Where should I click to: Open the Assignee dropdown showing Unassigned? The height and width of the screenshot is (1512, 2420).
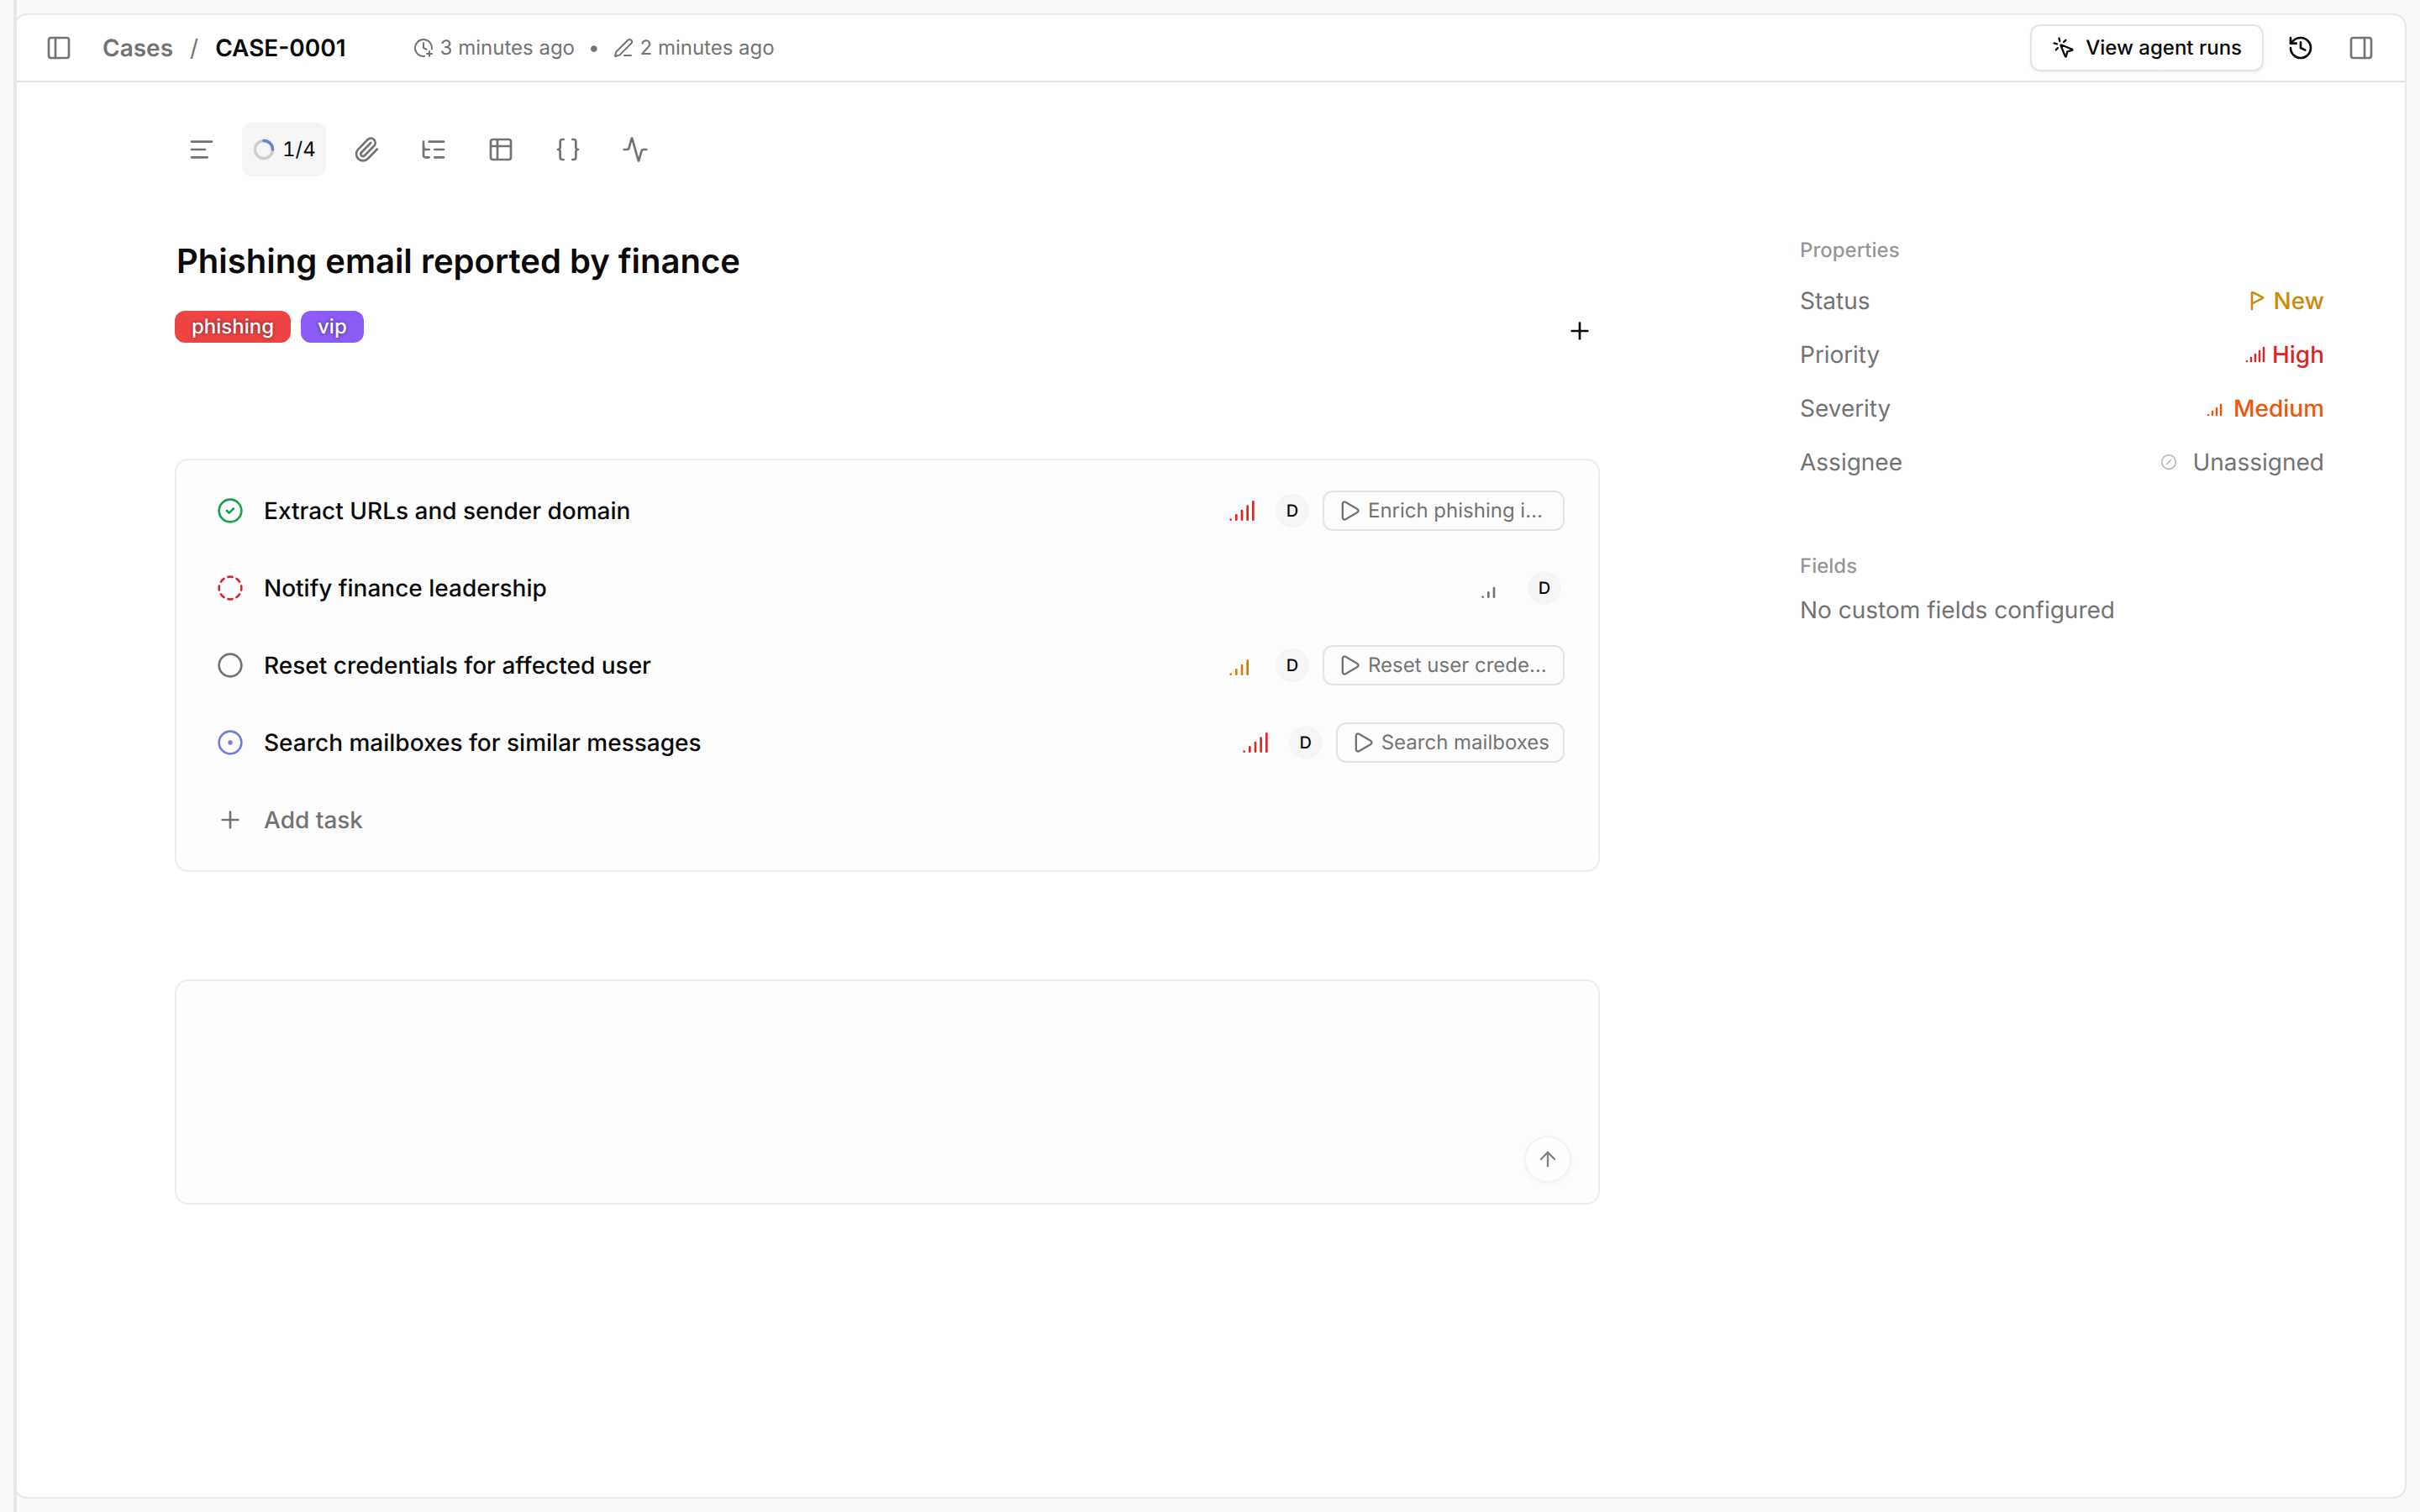[2240, 463]
